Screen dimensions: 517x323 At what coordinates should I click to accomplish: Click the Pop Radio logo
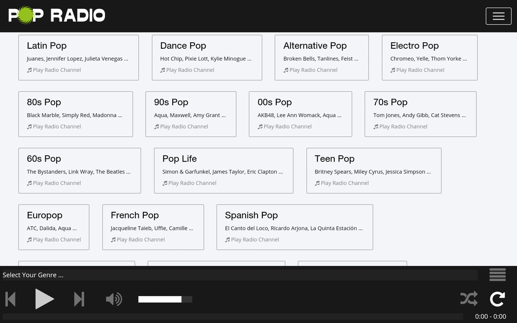(57, 15)
